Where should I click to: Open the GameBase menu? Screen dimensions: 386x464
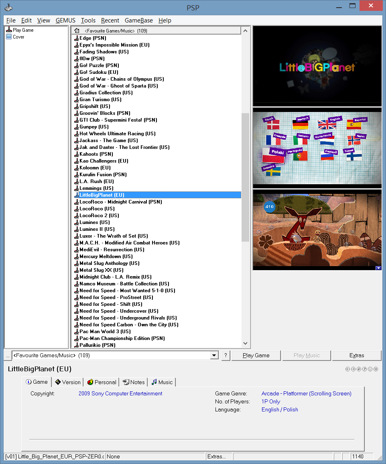[x=139, y=20]
